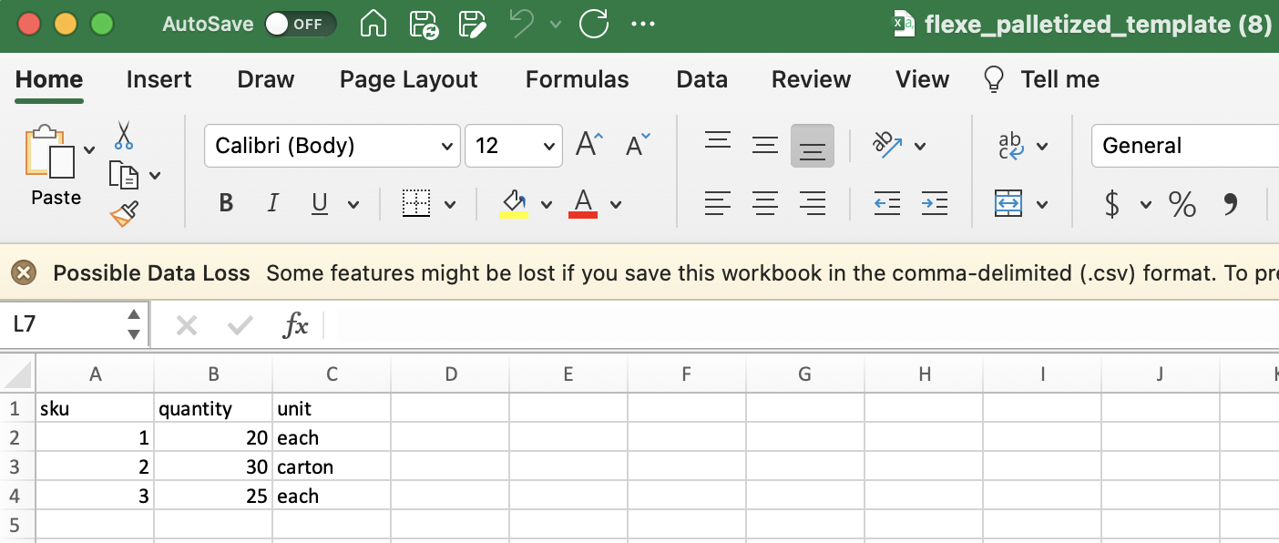Click the Select All corner triangle
This screenshot has width=1279, height=543.
tap(17, 374)
